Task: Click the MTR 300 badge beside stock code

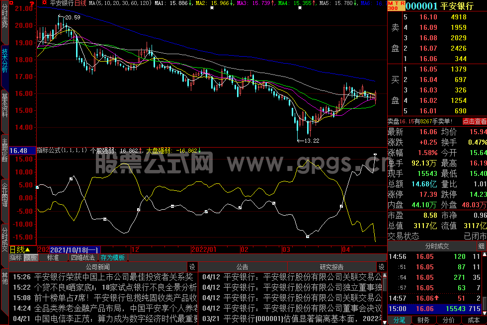Action: click(396, 5)
